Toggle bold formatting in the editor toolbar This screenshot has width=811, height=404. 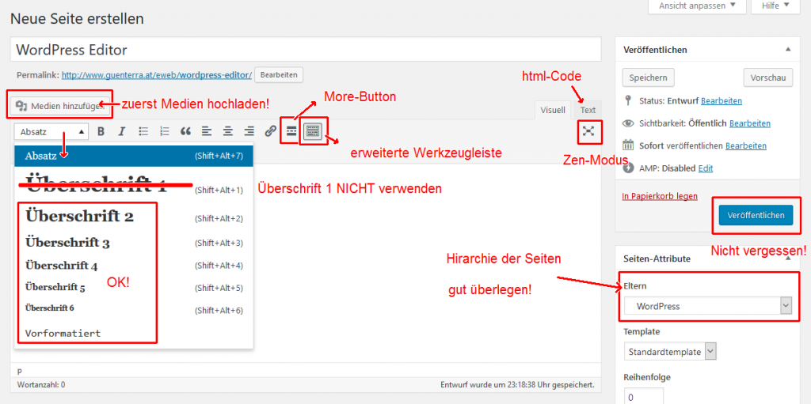click(x=101, y=132)
